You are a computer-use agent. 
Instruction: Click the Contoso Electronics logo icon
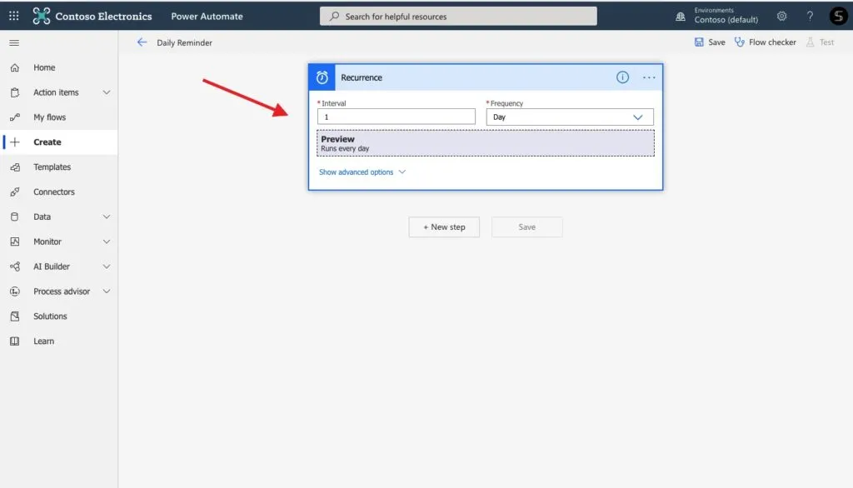tap(42, 17)
